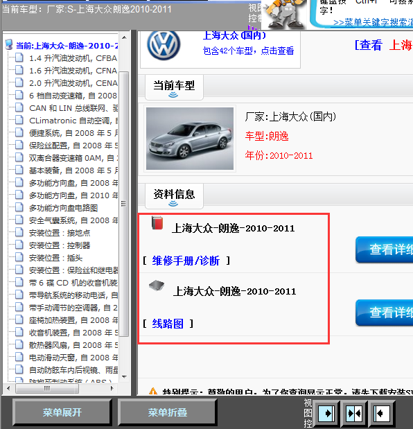
Task: Click 包含42个车型，点击查看 link
Action: tap(248, 51)
